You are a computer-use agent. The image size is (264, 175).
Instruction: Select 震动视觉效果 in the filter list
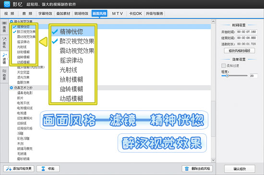coord(26,37)
